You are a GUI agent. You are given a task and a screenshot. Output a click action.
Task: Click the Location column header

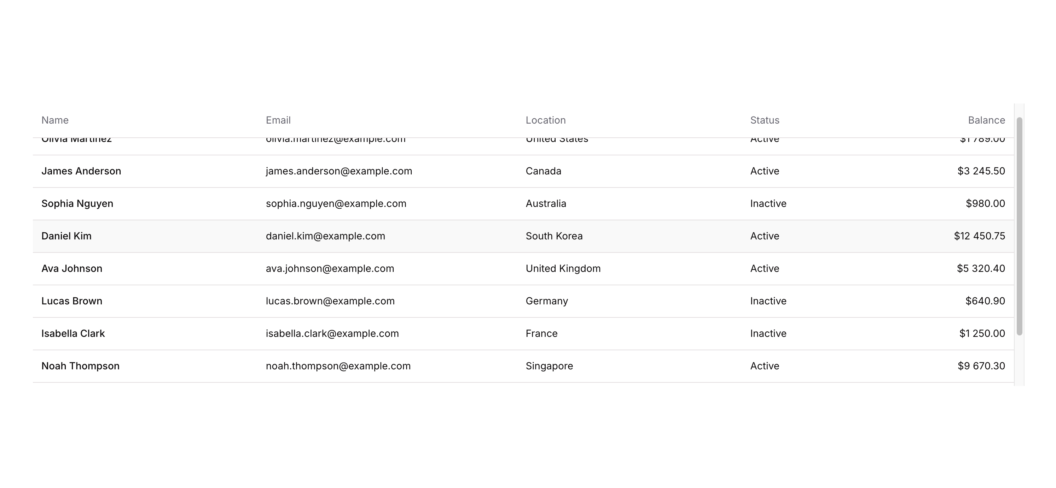545,120
